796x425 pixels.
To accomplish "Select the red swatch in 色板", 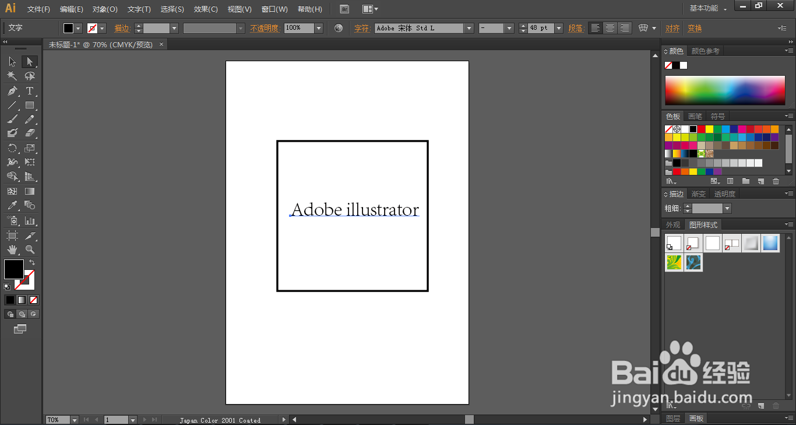I will point(701,129).
